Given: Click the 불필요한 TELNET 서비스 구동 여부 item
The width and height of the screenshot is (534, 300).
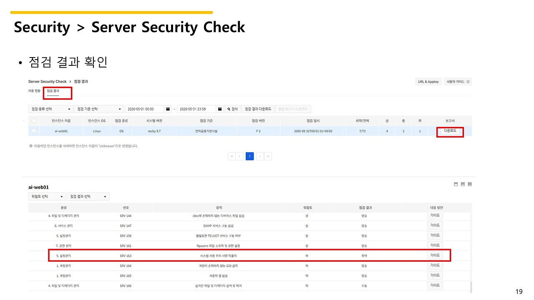Looking at the screenshot, I should click(219, 235).
